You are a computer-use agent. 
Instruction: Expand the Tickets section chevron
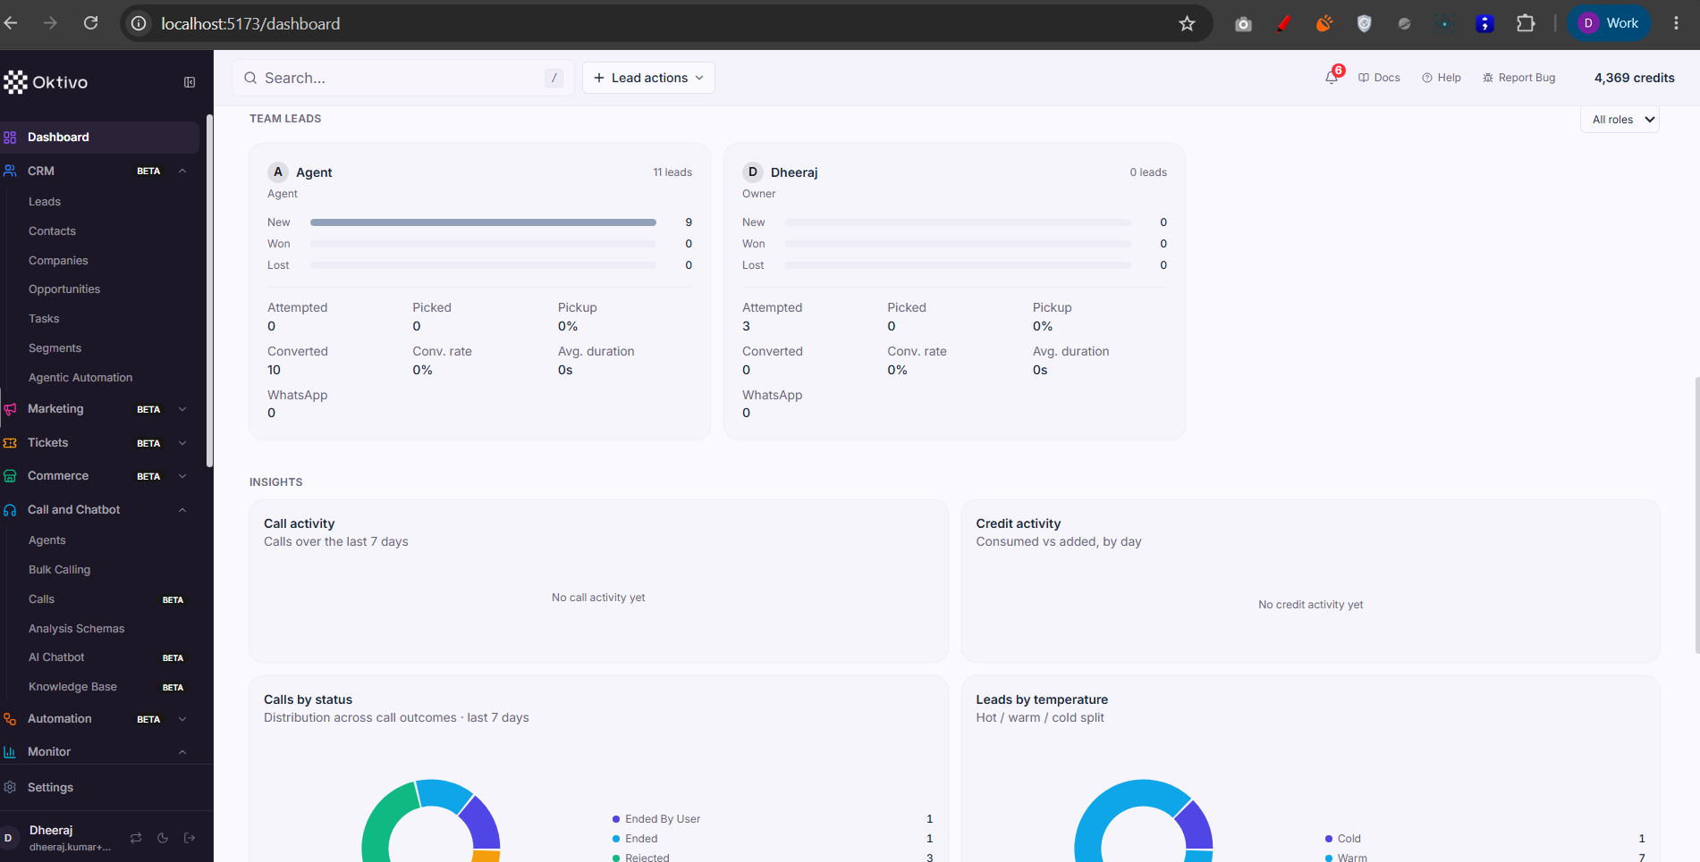(182, 443)
